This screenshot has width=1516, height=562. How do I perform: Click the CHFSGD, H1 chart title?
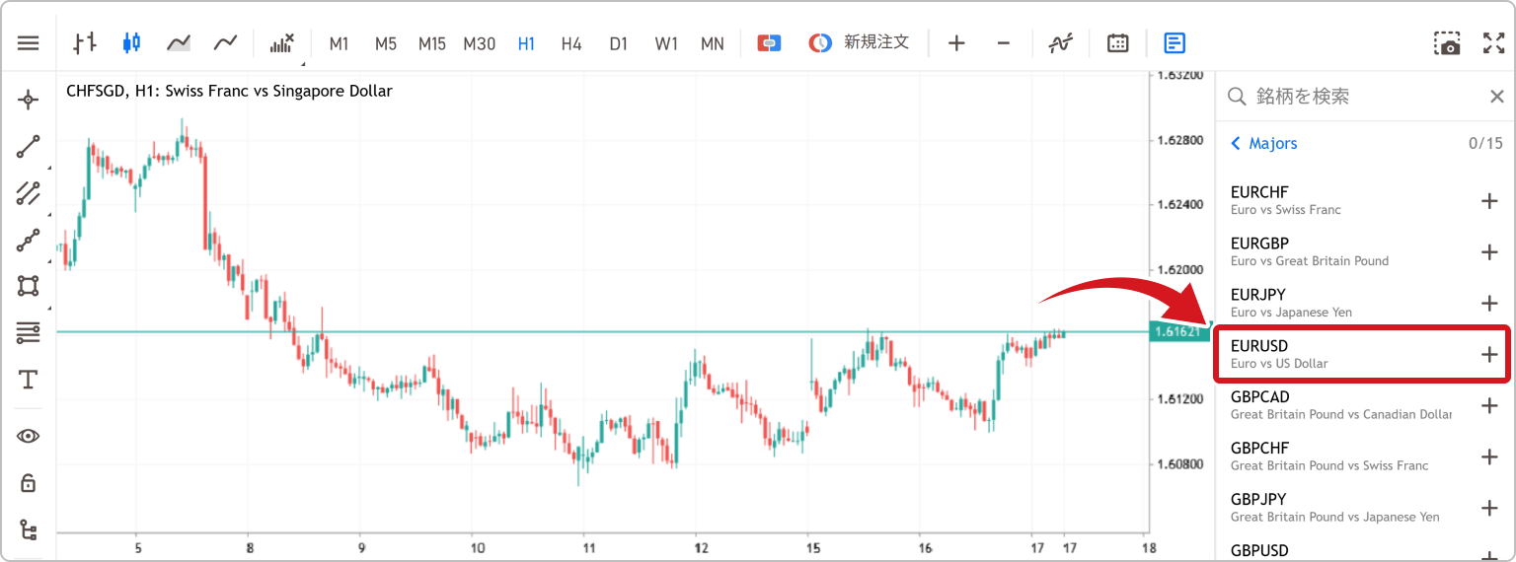pyautogui.click(x=229, y=91)
